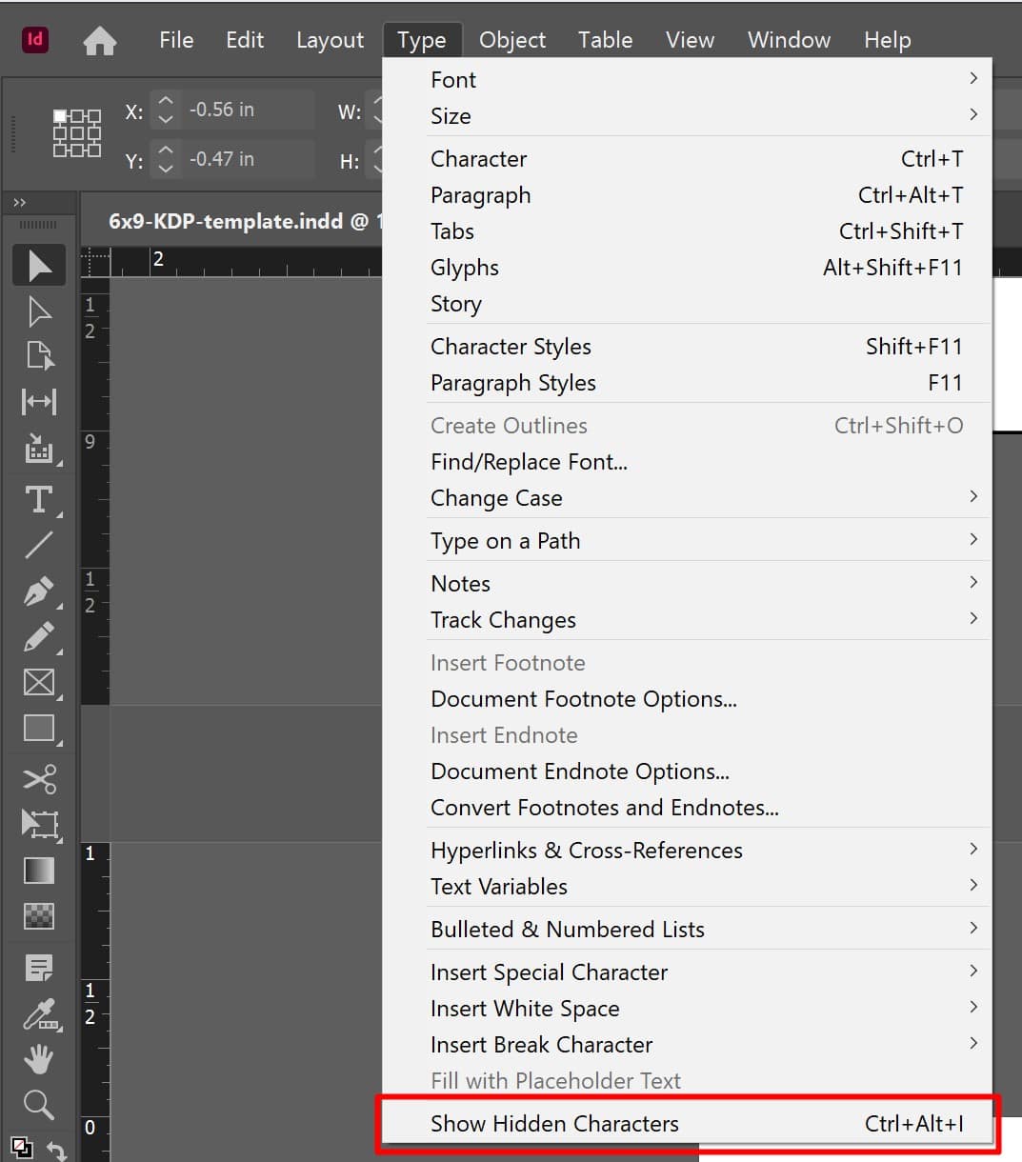Toggle the reference point proxy center
The width and height of the screenshot is (1022, 1162).
point(76,133)
